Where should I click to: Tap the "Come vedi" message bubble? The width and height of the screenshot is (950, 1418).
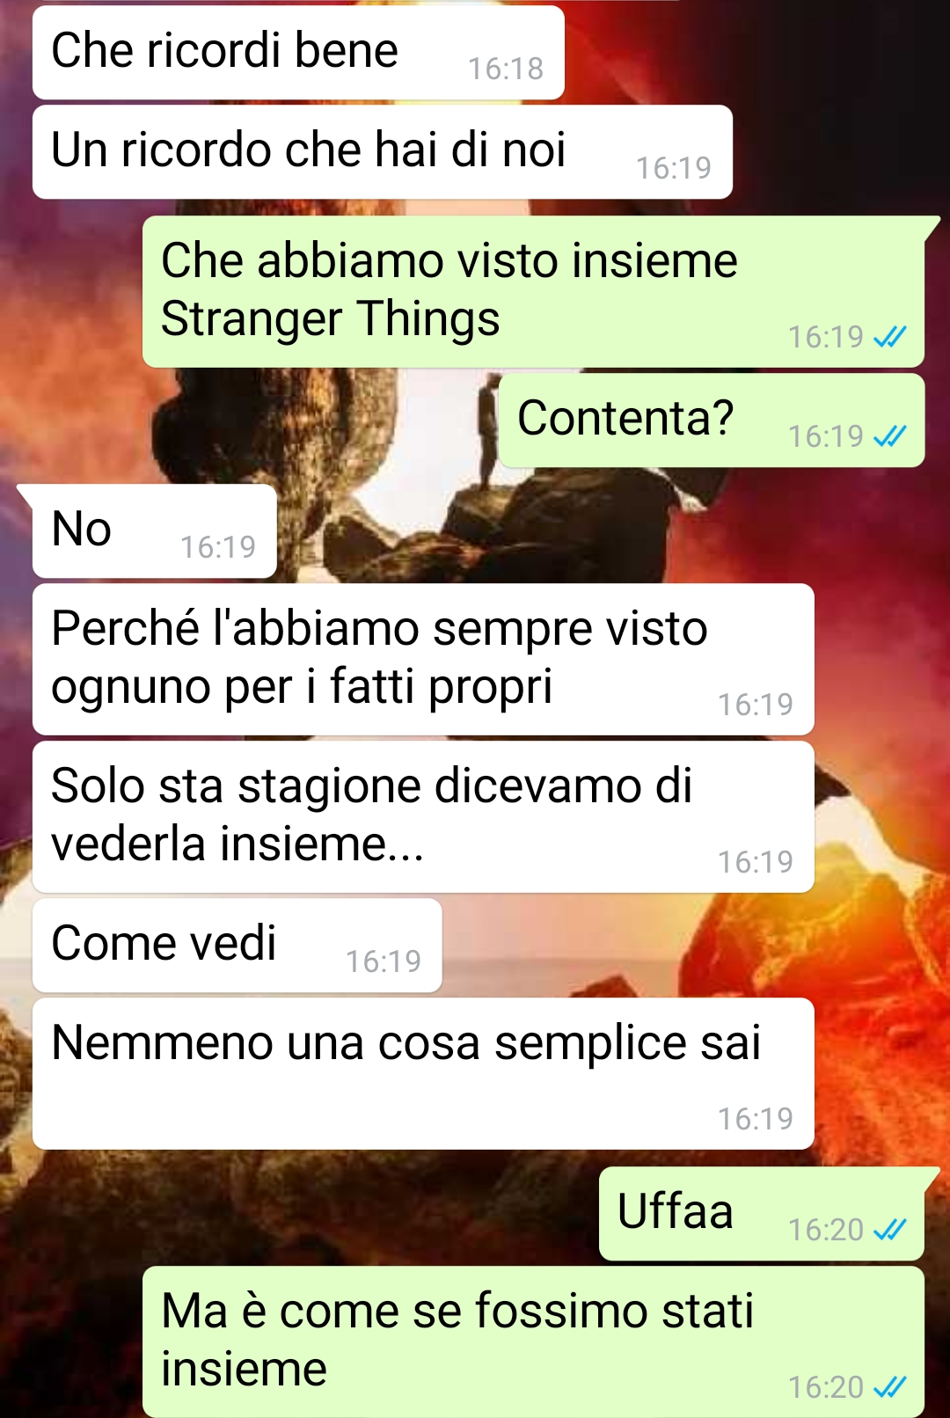[237, 946]
